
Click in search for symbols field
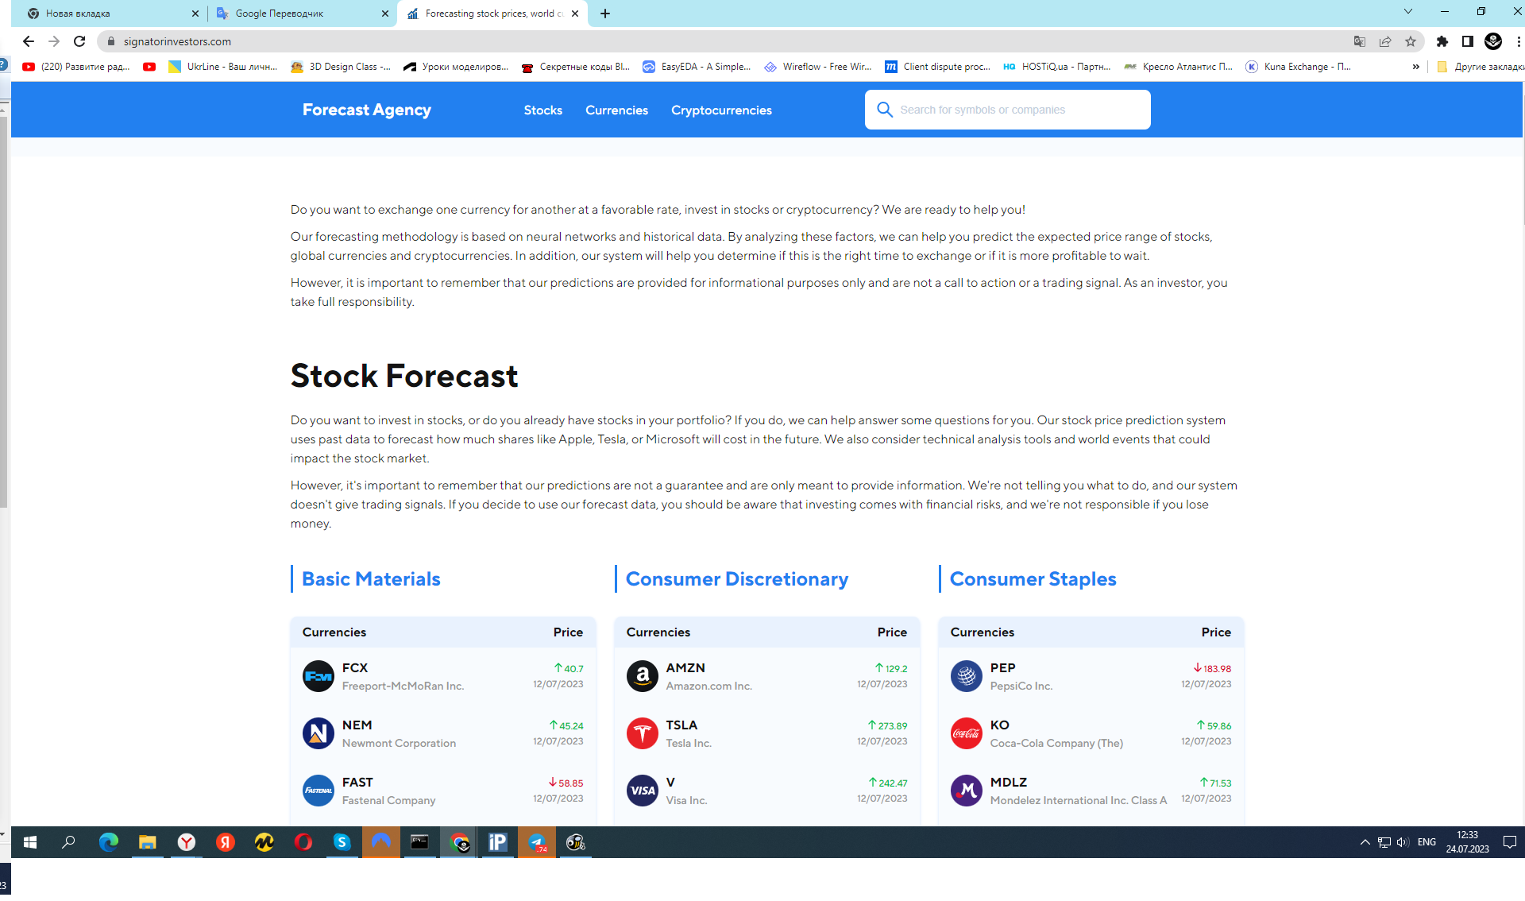click(x=1008, y=110)
